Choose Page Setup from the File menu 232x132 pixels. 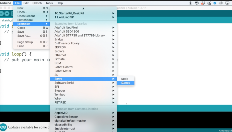pos(31,42)
